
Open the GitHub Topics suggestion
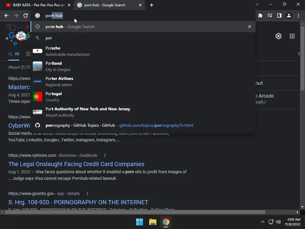143,125
